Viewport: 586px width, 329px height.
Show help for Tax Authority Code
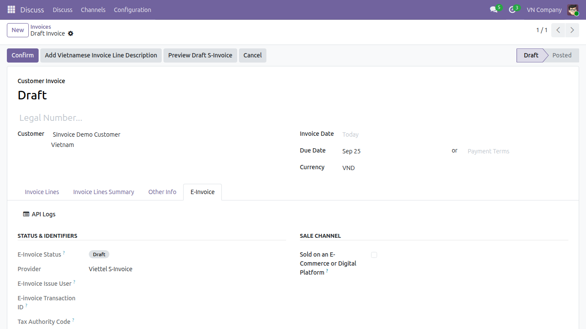tap(73, 320)
